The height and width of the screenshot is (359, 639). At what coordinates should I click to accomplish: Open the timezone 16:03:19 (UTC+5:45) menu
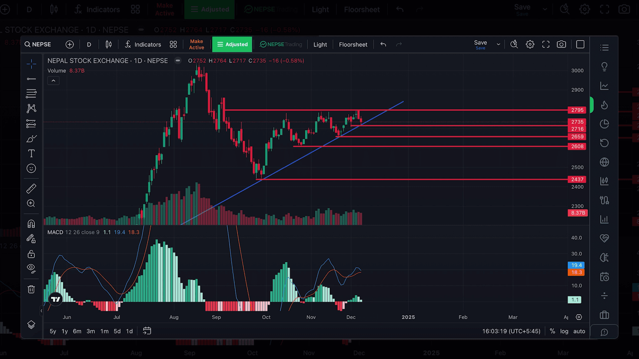[x=511, y=331]
